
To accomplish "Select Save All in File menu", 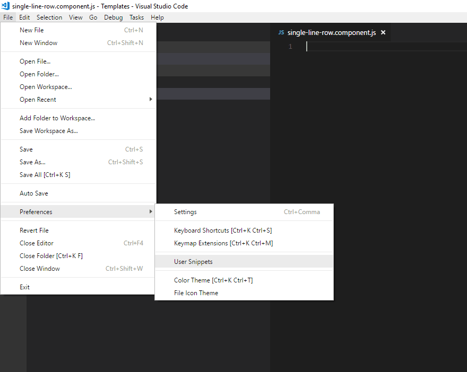I will [x=45, y=175].
